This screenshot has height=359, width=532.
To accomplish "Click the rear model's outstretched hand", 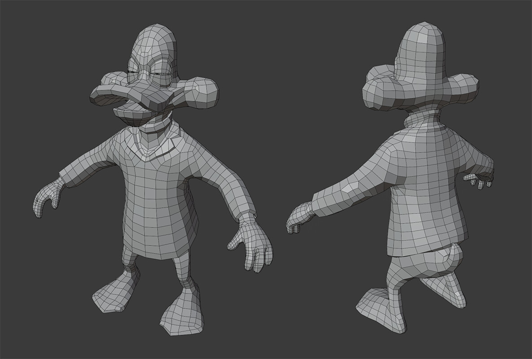I will [301, 215].
